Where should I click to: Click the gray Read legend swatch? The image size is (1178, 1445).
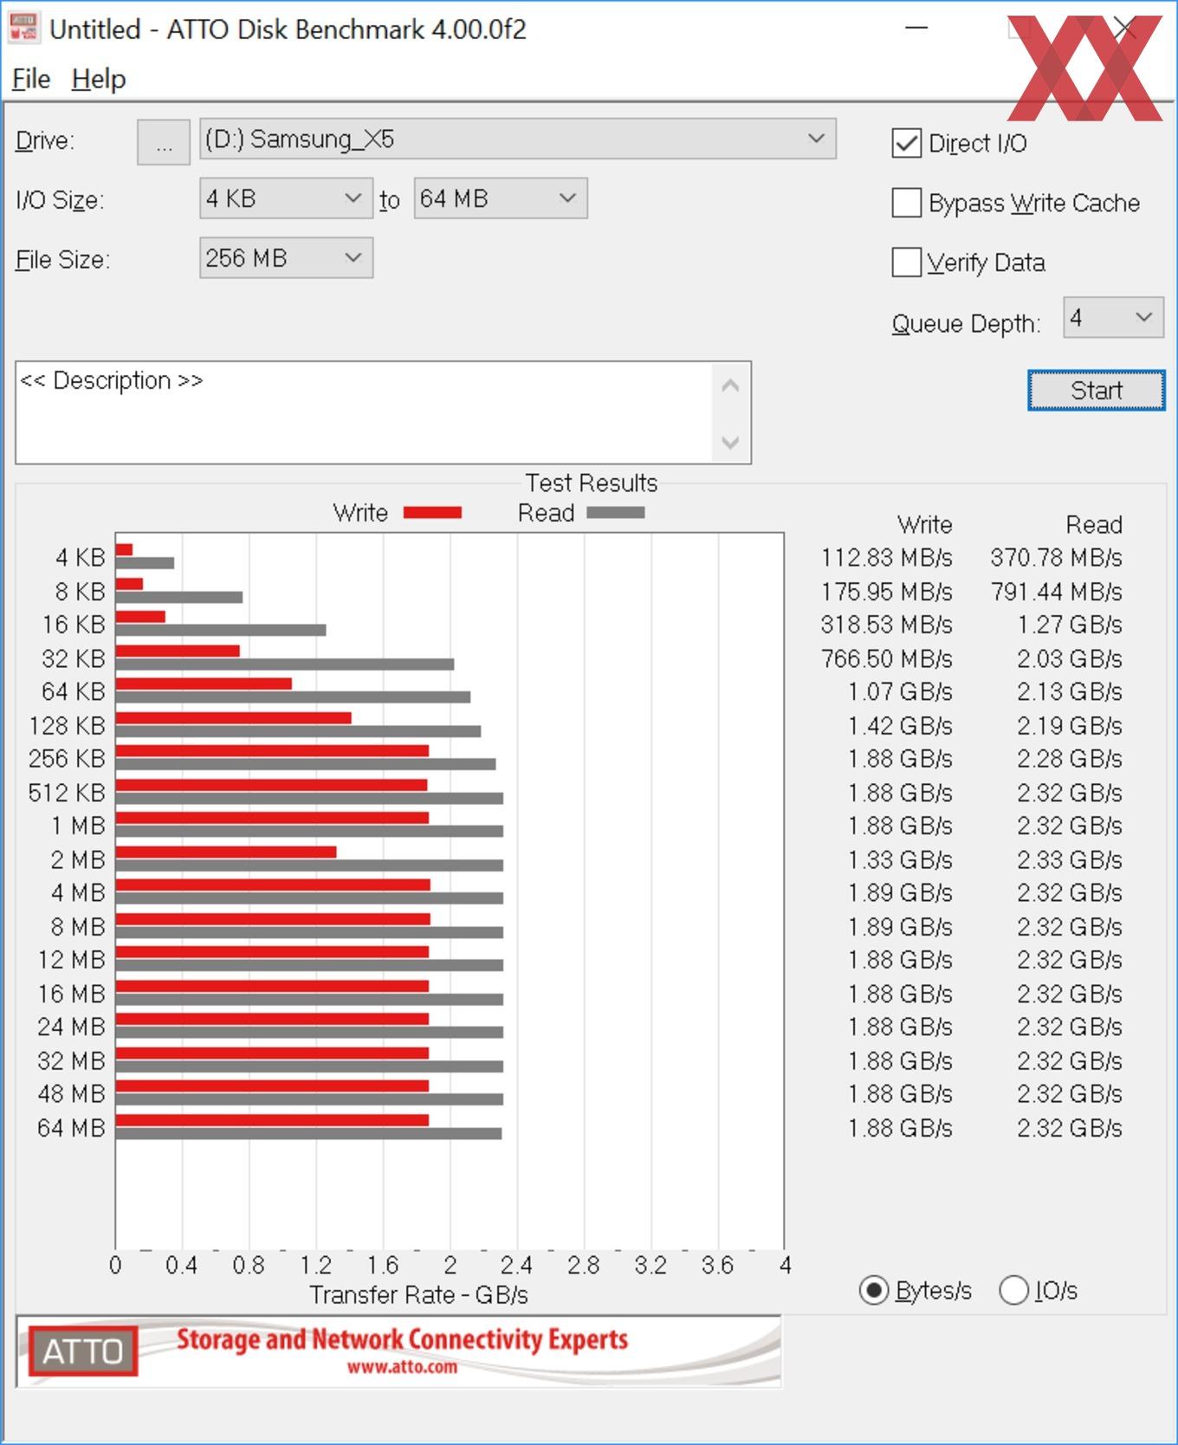coord(616,513)
